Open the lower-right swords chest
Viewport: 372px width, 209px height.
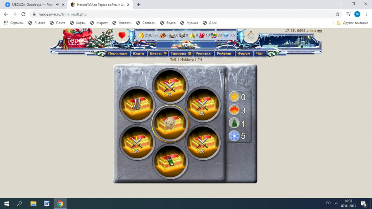point(203,142)
